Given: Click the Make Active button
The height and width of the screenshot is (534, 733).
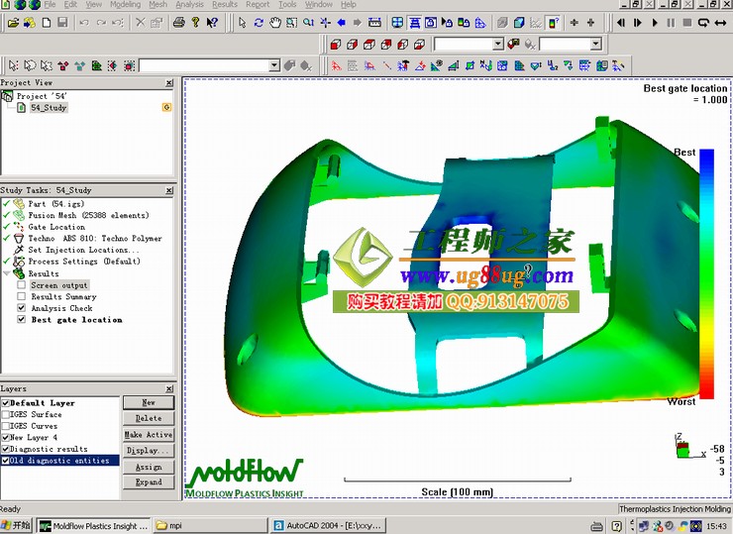Looking at the screenshot, I should (149, 435).
